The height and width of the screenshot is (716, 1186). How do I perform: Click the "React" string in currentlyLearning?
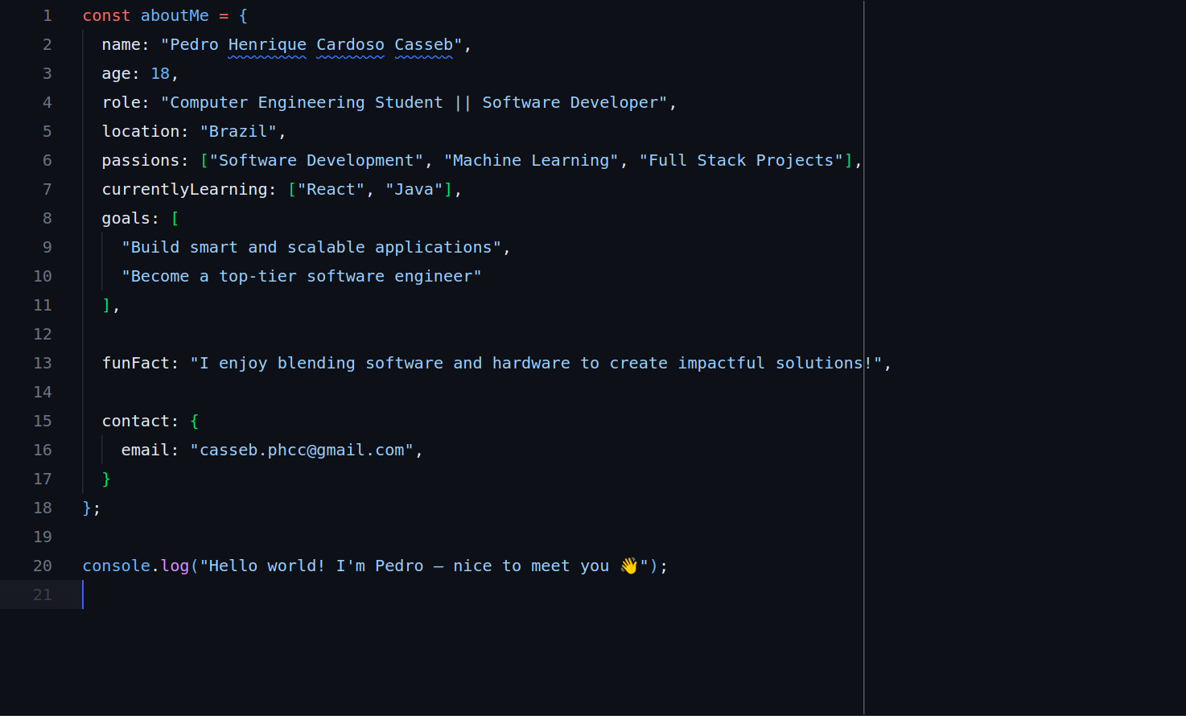click(x=331, y=189)
